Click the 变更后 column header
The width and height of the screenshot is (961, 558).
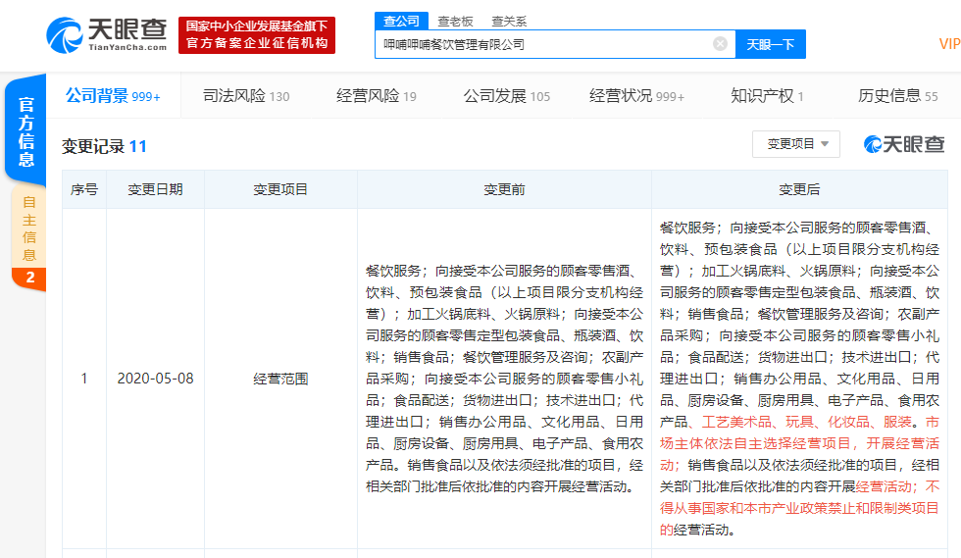click(799, 189)
